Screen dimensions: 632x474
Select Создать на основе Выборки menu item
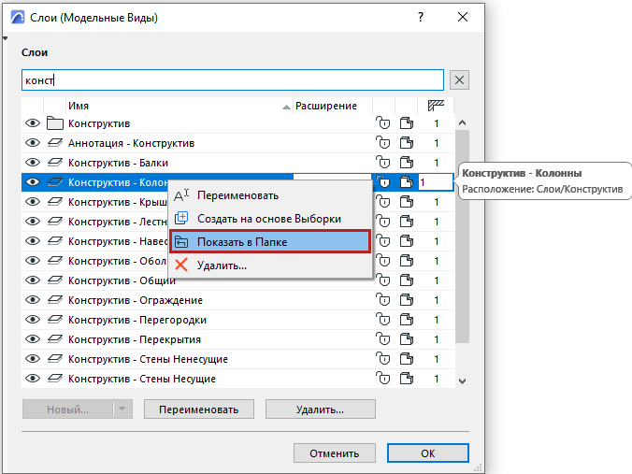tap(269, 219)
